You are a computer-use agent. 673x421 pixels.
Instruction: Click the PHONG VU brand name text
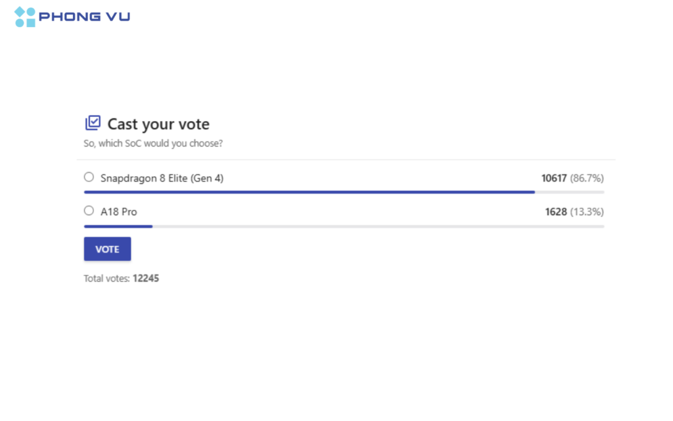coord(84,17)
